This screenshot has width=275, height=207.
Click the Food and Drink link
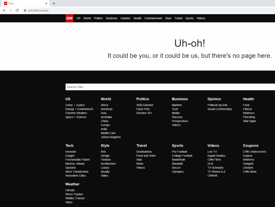[146, 156]
